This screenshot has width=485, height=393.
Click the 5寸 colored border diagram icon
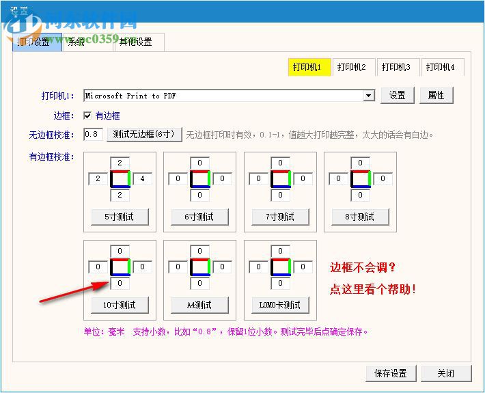tap(120, 179)
